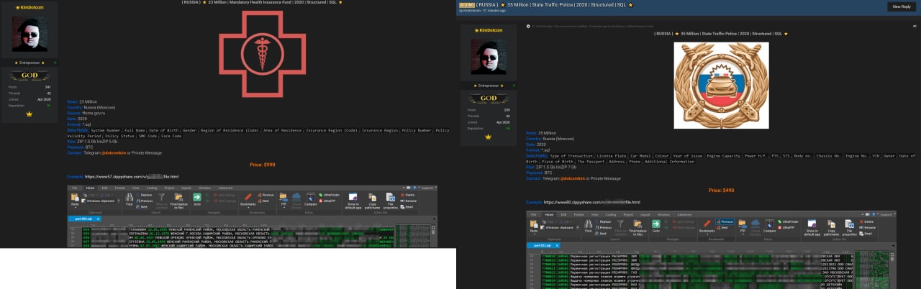Click highlighted Previous bookmark button, right editor

pos(725,221)
